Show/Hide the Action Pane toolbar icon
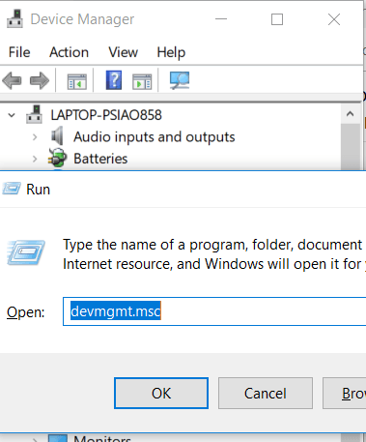Screen dimensions: 366x442 [x=142, y=81]
